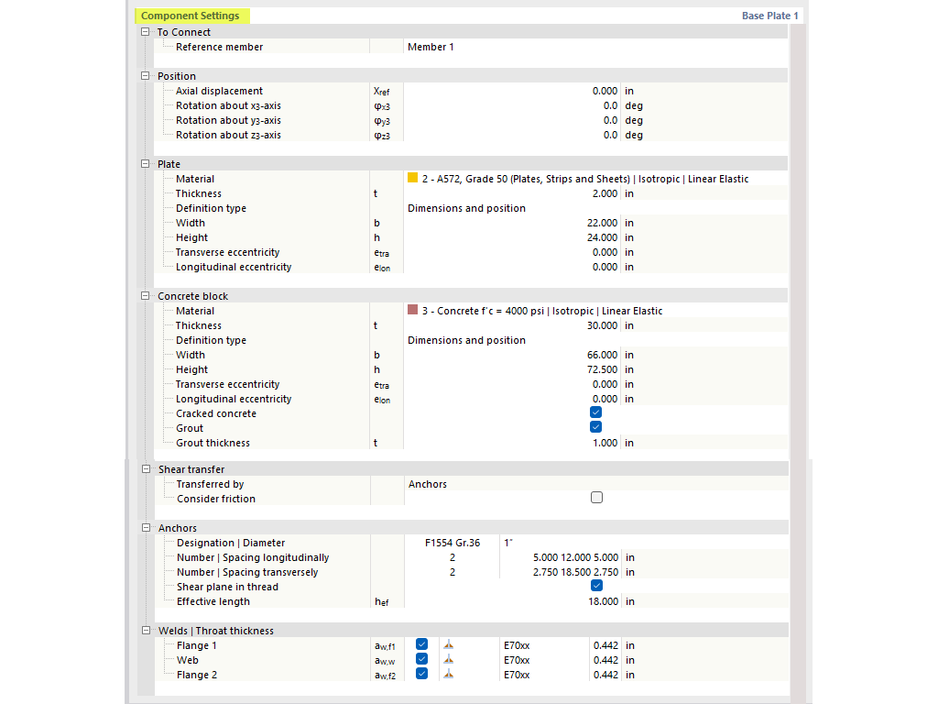Select the Component Settings tab
Screen dimensions: 938x704
click(192, 16)
